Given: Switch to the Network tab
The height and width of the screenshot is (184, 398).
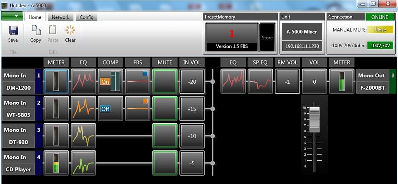Looking at the screenshot, I should coord(60,17).
